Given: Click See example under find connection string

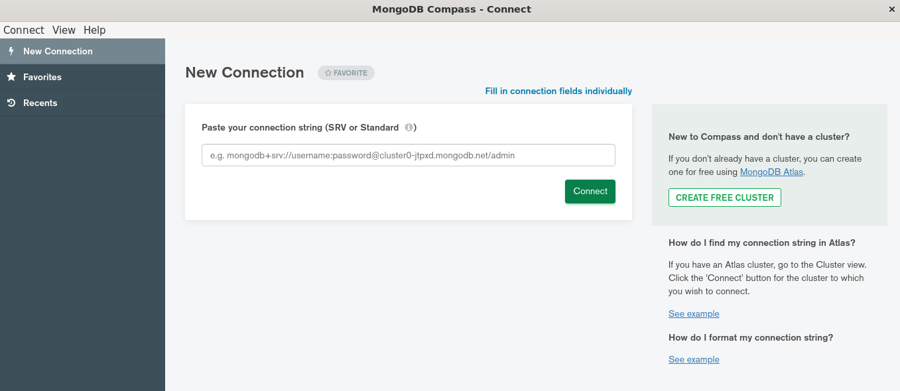Looking at the screenshot, I should (694, 313).
